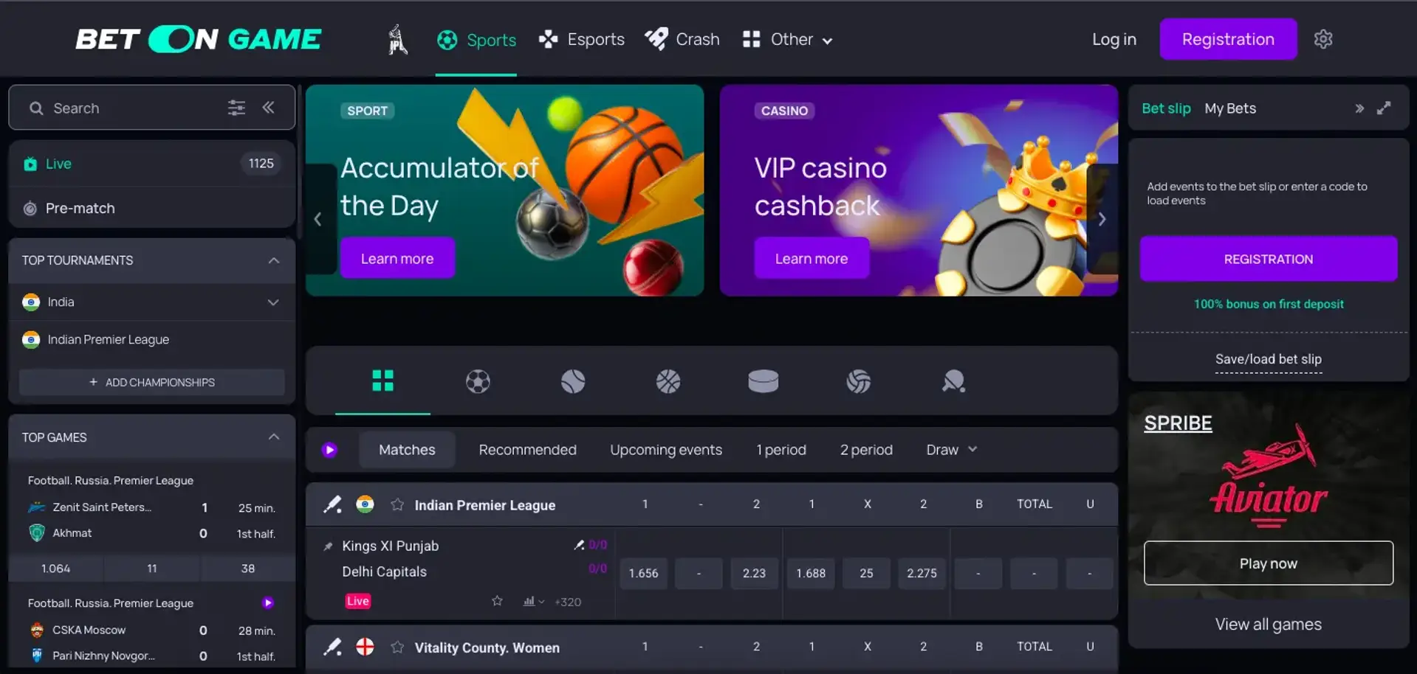Select the football sport icon
This screenshot has height=674, width=1417.
(478, 381)
